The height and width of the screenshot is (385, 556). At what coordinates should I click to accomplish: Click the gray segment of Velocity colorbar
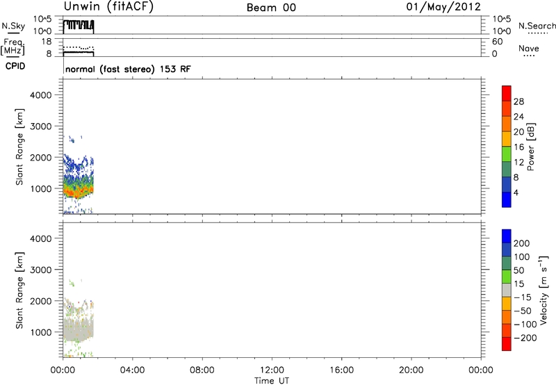507,290
